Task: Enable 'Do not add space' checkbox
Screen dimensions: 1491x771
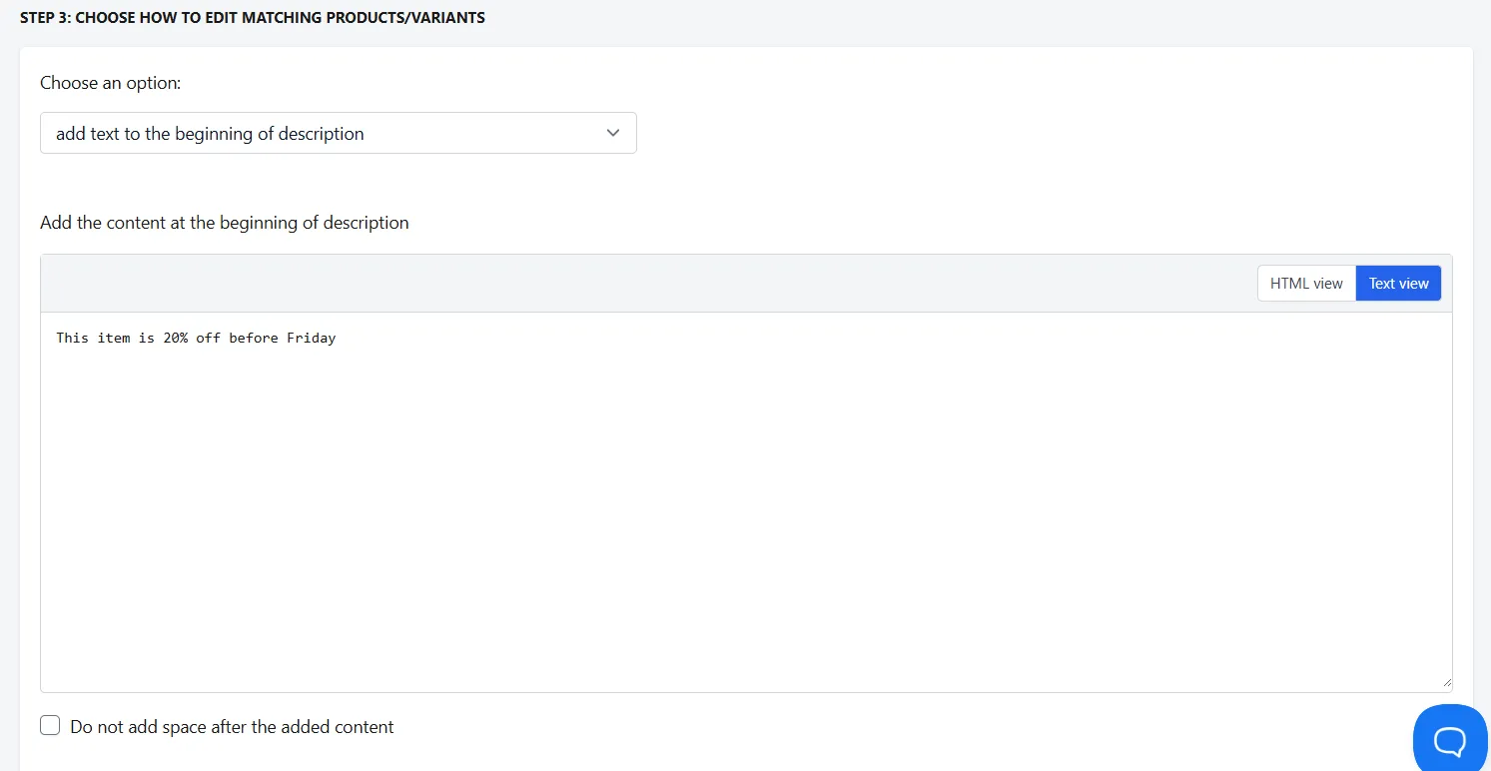Action: pyautogui.click(x=50, y=726)
